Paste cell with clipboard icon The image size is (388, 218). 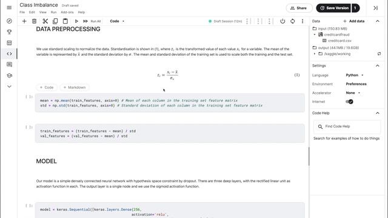(65, 21)
